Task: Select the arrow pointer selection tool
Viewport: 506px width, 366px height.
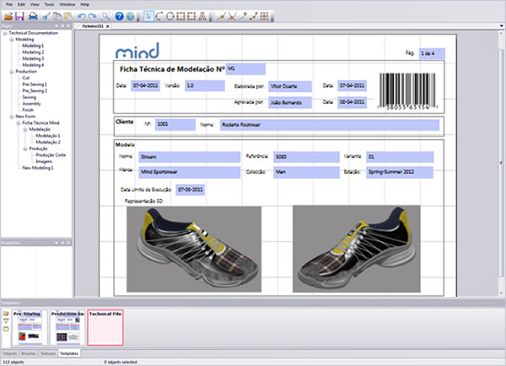Action: tap(148, 16)
